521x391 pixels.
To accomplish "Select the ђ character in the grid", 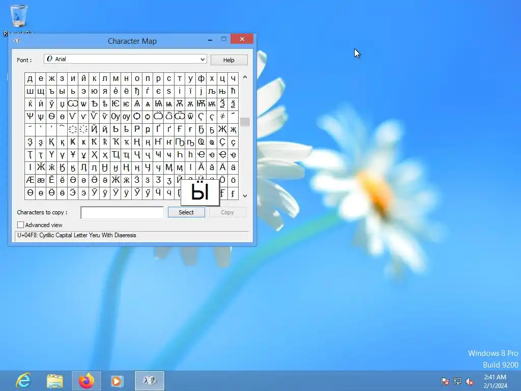I will click(137, 91).
